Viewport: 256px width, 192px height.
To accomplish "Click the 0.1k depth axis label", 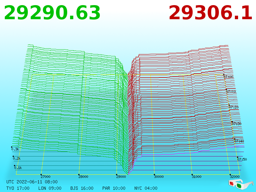I will [18, 168].
